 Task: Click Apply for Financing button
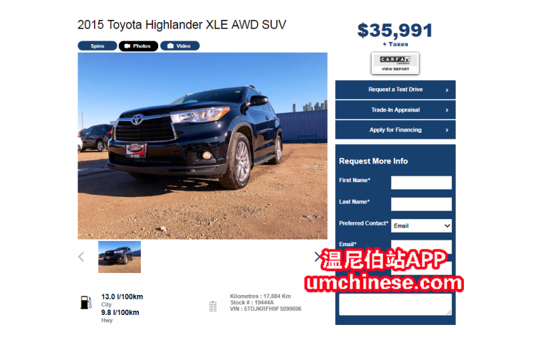click(395, 129)
